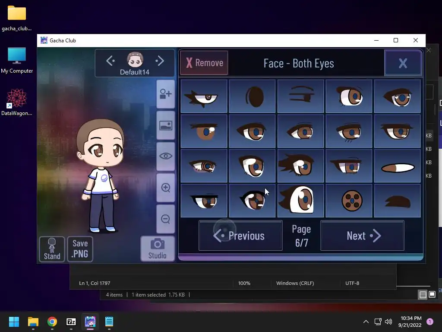Select the dark eyebrow-only shape eye style

[x=397, y=201]
